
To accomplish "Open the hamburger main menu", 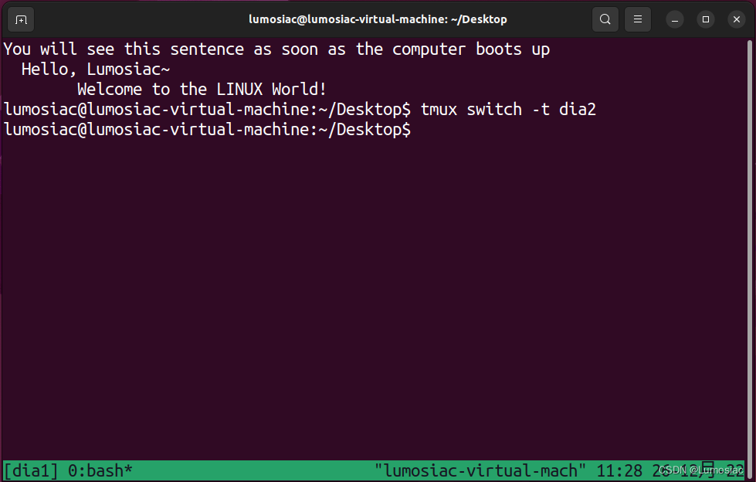I will coord(637,19).
